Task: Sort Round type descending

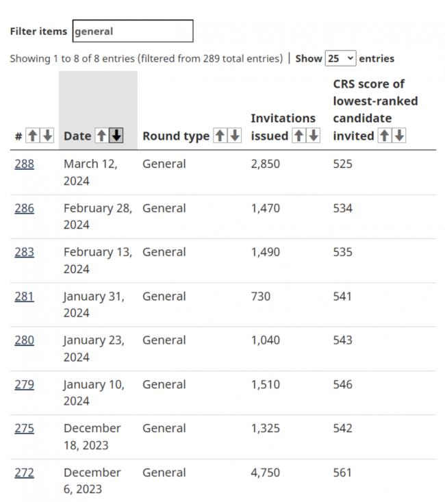Action: [x=235, y=136]
